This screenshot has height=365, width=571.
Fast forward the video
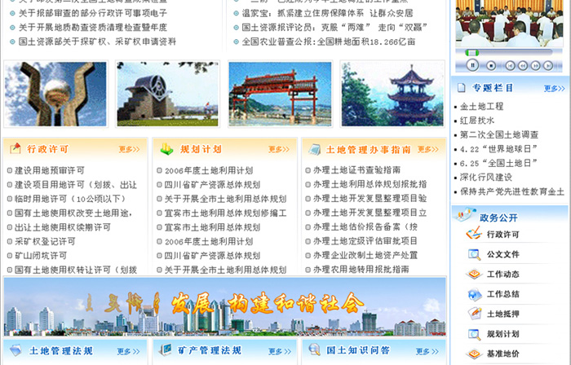click(x=535, y=66)
